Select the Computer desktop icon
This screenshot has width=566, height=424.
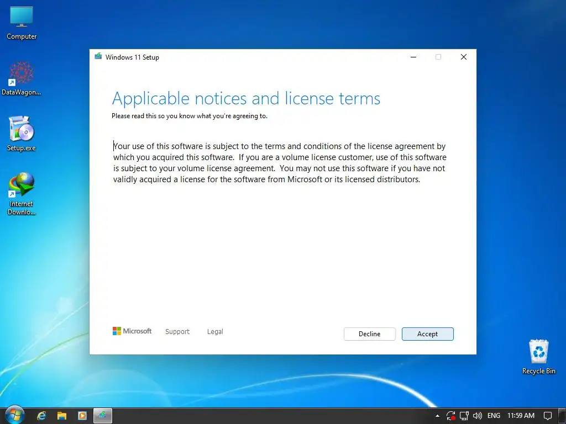point(22,23)
